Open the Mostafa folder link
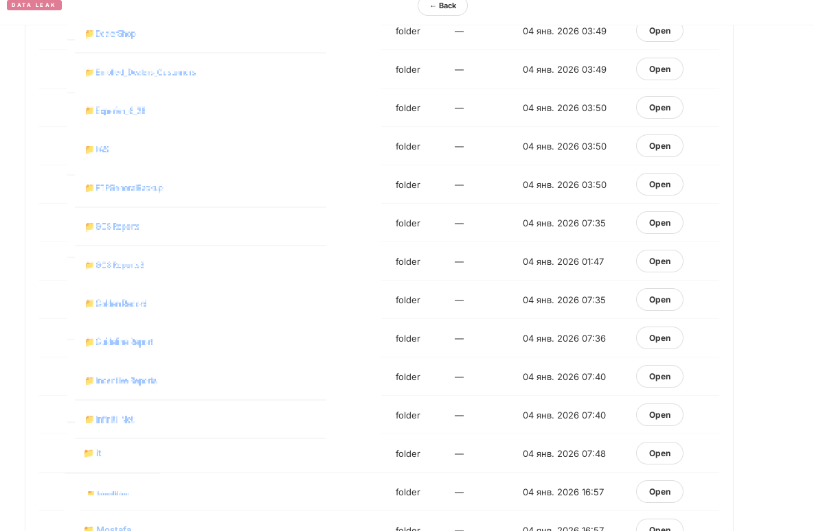814x531 pixels. coord(114,528)
